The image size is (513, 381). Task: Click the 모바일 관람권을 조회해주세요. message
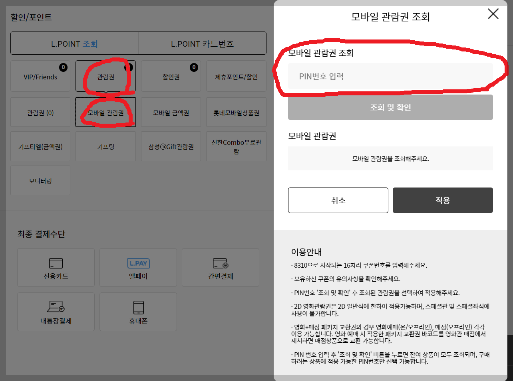[390, 158]
